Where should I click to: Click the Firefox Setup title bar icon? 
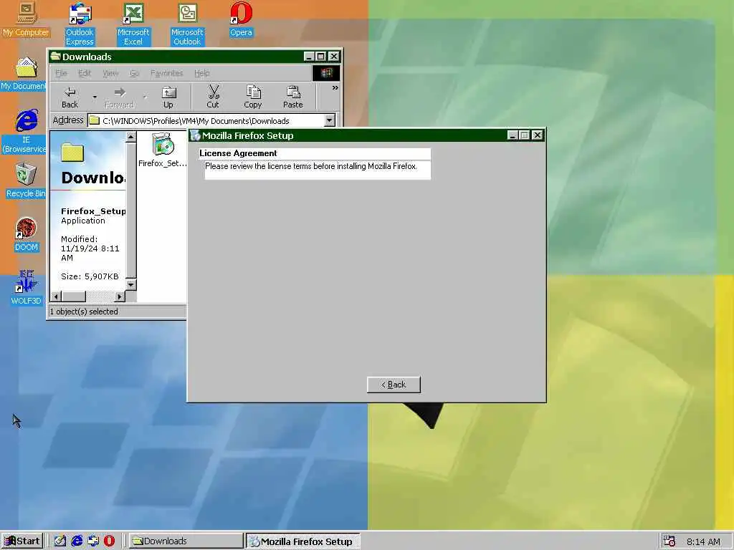click(x=195, y=135)
